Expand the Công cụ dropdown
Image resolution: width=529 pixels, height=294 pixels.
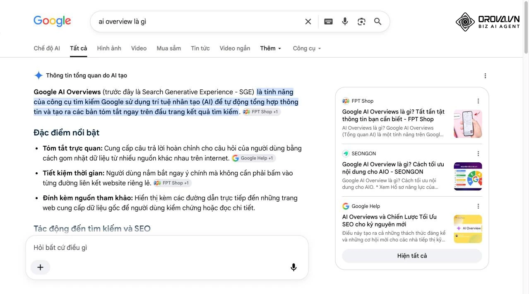307,48
